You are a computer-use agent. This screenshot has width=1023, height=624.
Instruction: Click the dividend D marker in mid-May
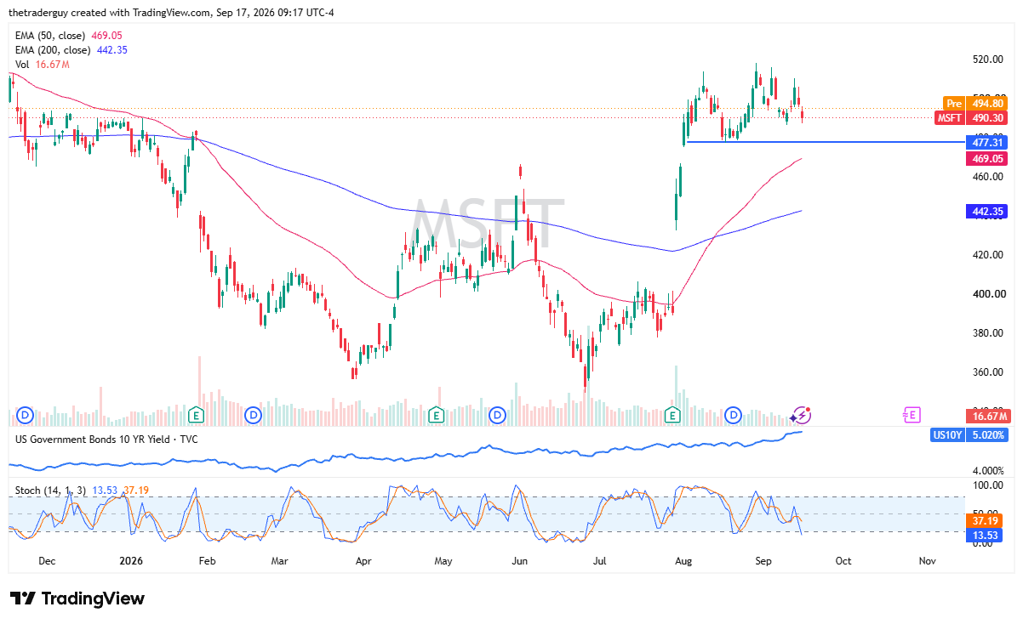point(498,415)
